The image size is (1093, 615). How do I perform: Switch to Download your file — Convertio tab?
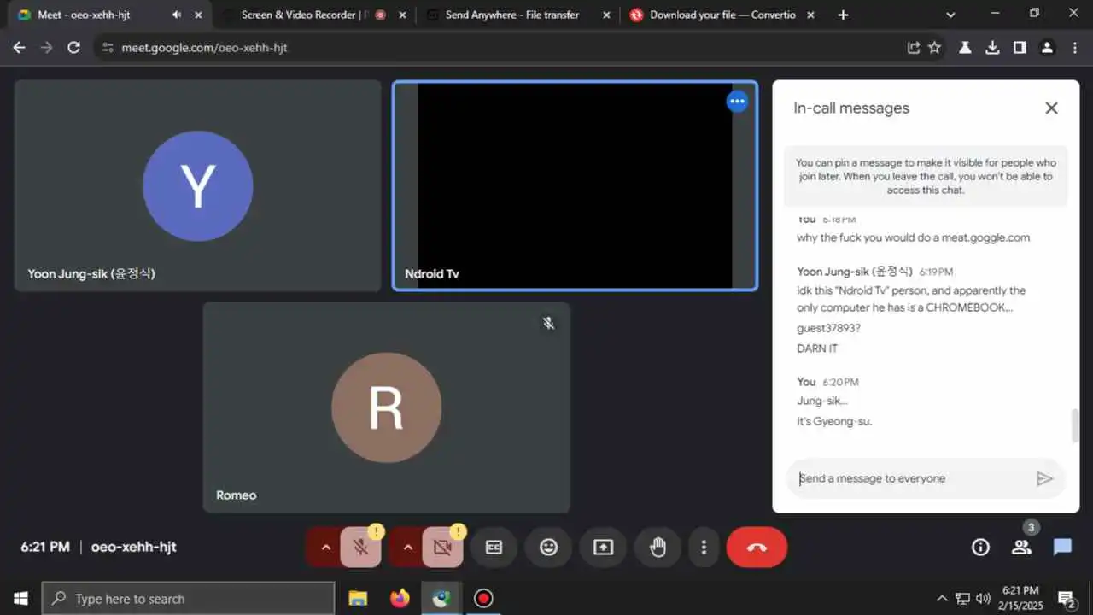(x=722, y=15)
